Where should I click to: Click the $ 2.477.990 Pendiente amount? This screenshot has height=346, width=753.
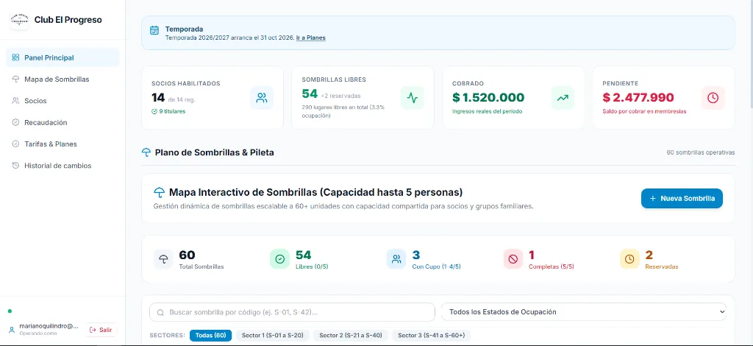pyautogui.click(x=638, y=98)
